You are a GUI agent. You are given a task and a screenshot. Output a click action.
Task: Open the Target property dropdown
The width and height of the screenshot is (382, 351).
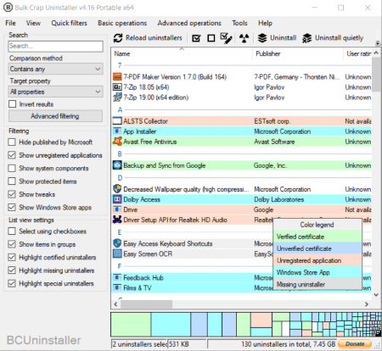55,92
